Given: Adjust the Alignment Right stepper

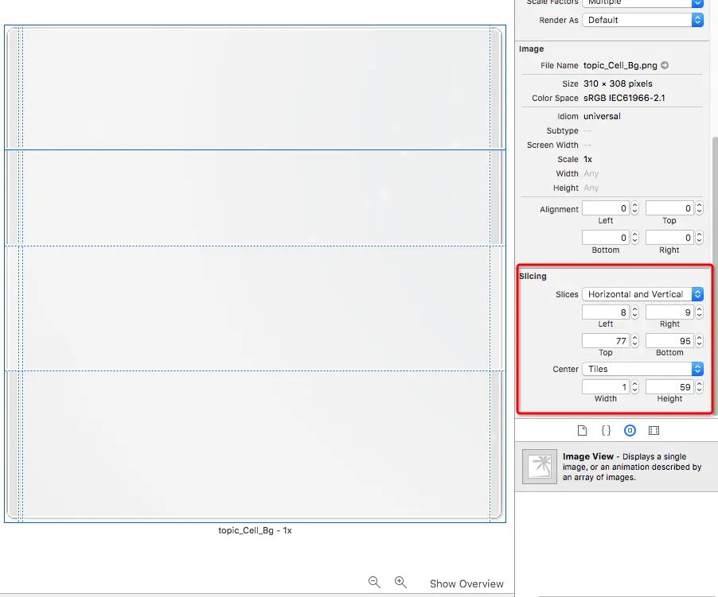Looking at the screenshot, I should pyautogui.click(x=699, y=238).
